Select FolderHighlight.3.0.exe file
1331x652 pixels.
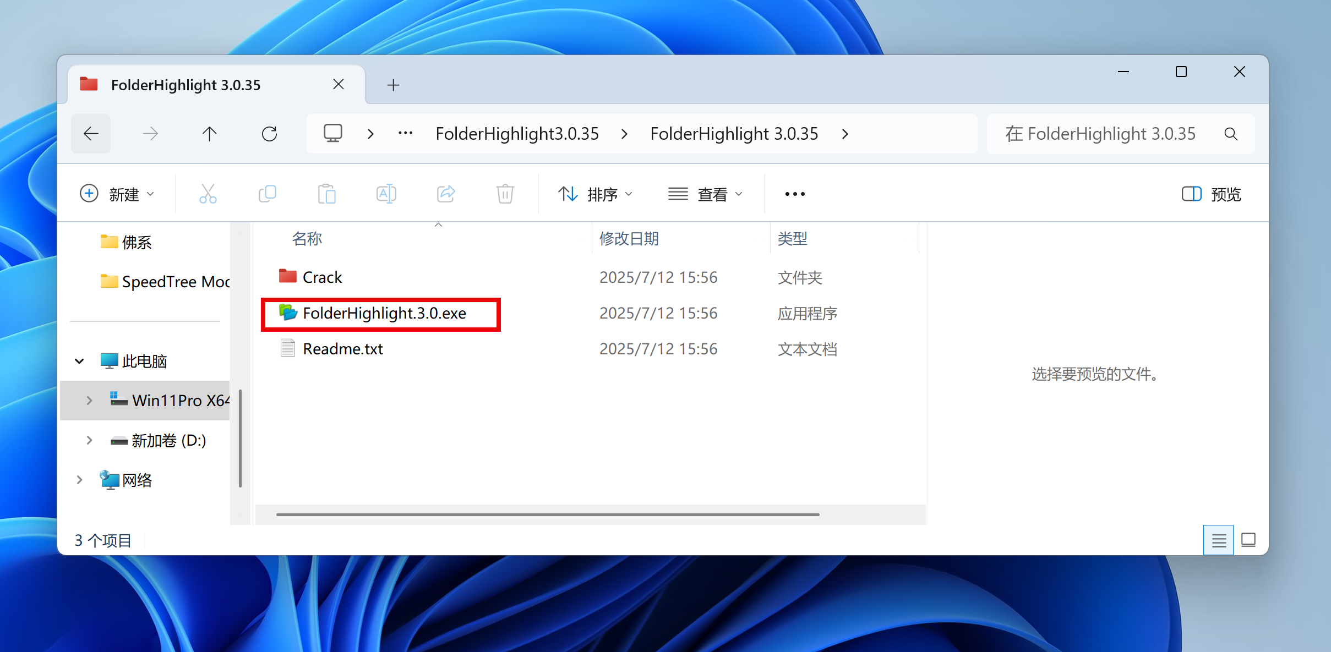384,313
